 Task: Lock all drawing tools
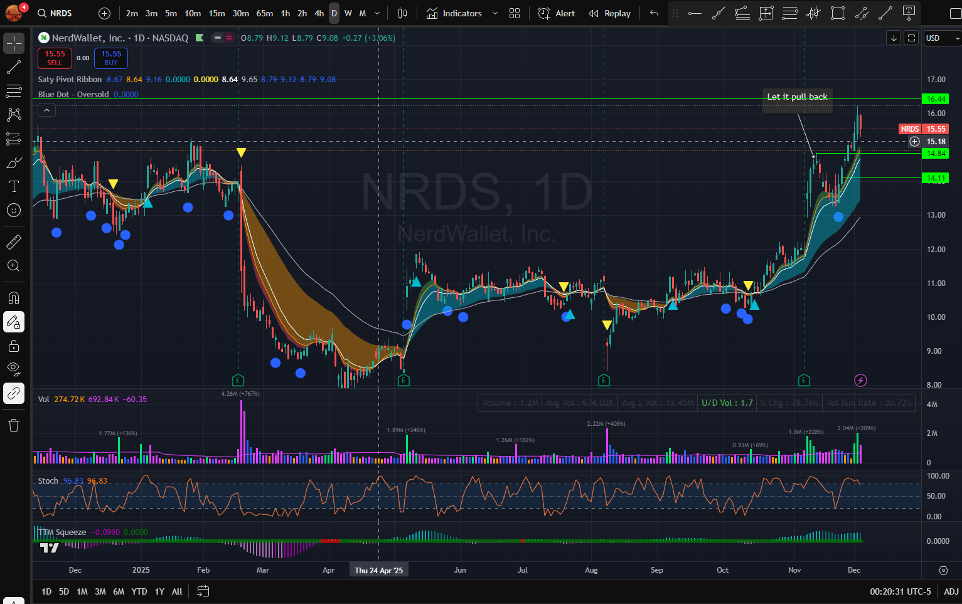(x=14, y=346)
